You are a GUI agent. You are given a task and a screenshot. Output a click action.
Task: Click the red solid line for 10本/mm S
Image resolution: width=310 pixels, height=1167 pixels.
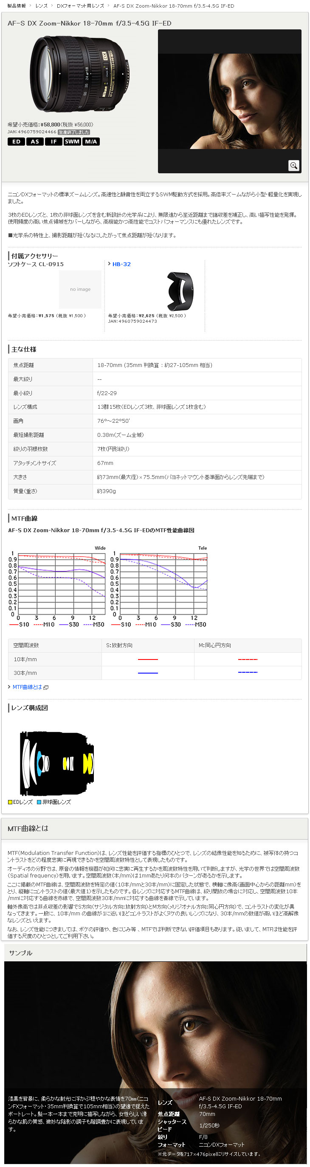click(x=148, y=659)
